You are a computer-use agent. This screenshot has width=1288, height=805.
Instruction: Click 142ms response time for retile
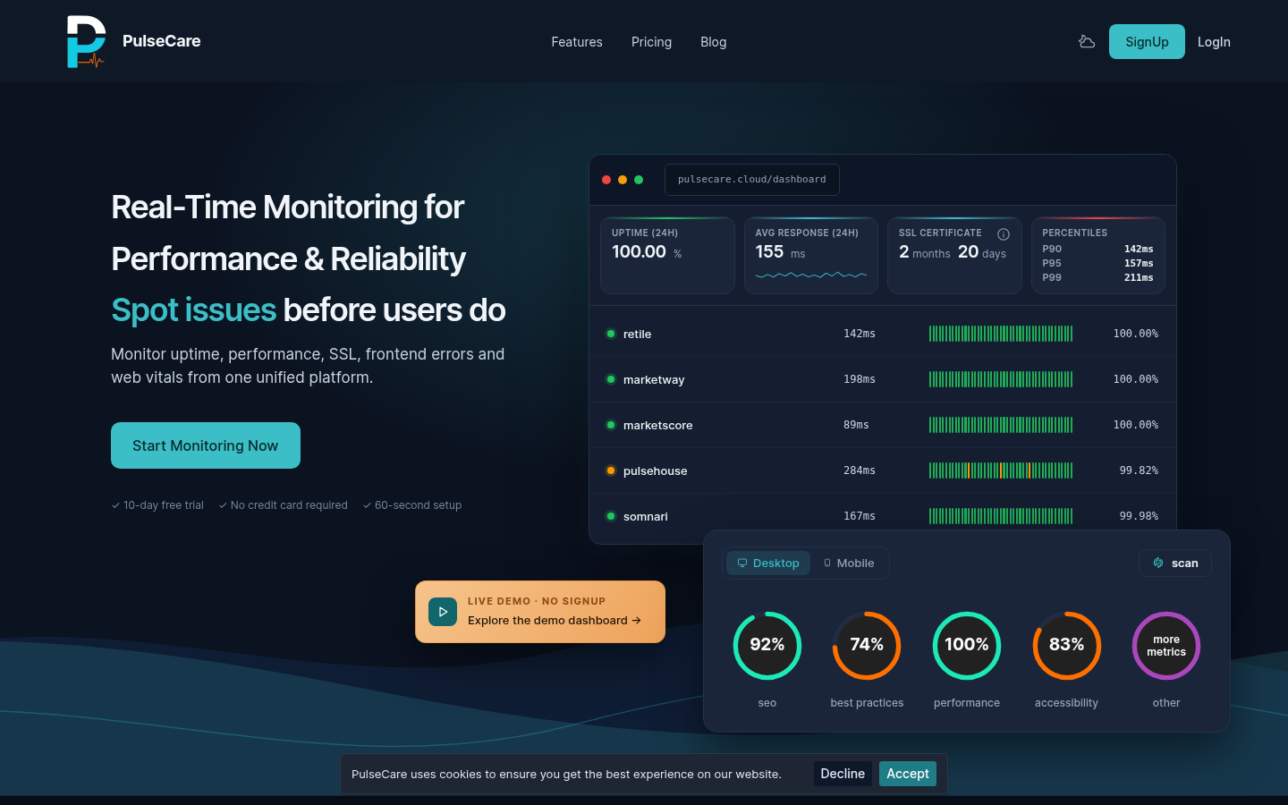(x=860, y=334)
